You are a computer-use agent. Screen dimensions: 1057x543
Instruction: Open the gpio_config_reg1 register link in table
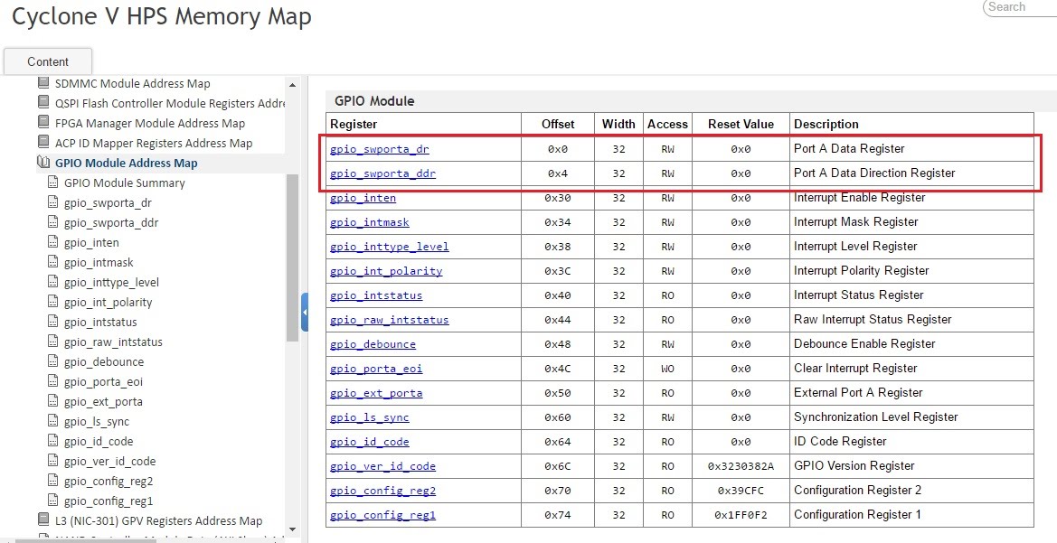pyautogui.click(x=382, y=515)
